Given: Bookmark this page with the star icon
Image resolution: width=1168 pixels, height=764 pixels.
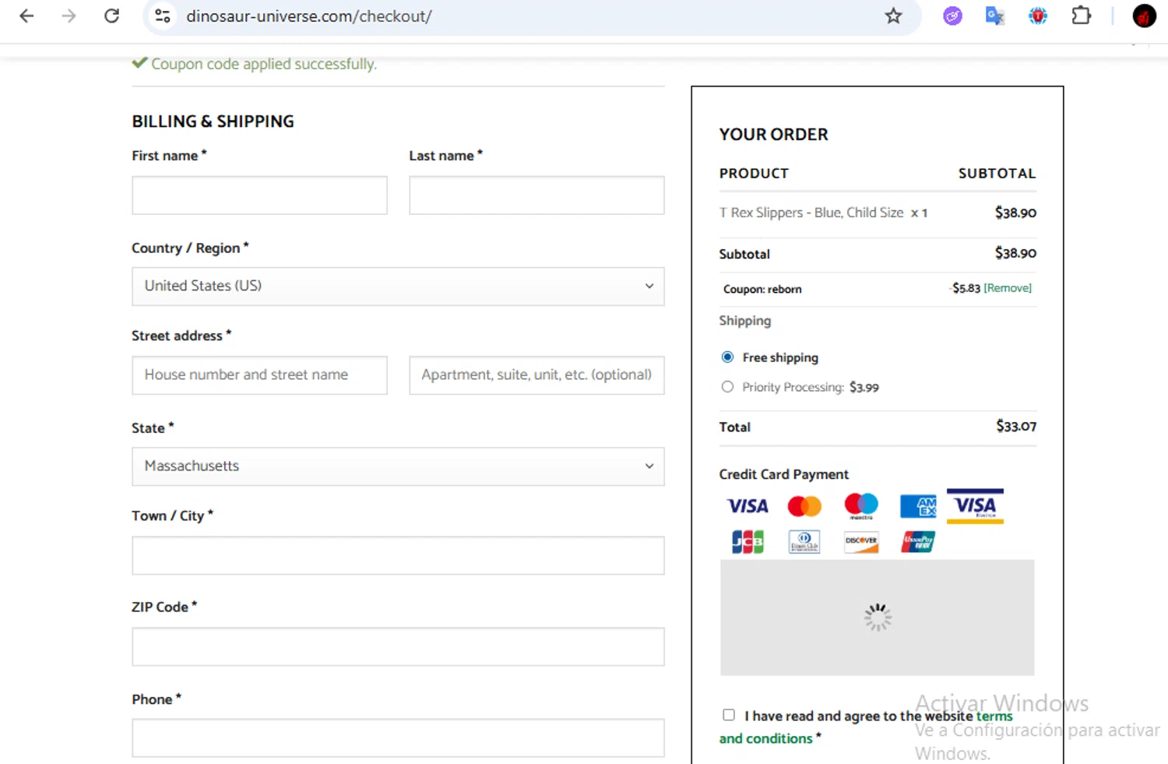Looking at the screenshot, I should tap(893, 16).
